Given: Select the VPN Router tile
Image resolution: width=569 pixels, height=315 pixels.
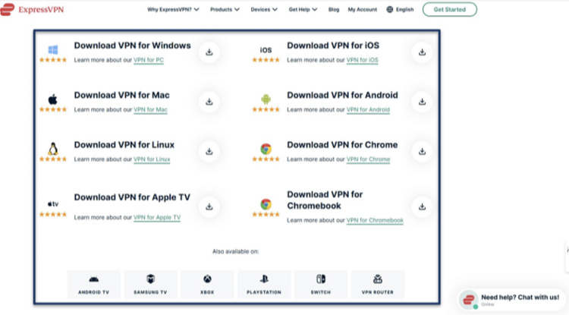Looking at the screenshot, I should click(377, 284).
